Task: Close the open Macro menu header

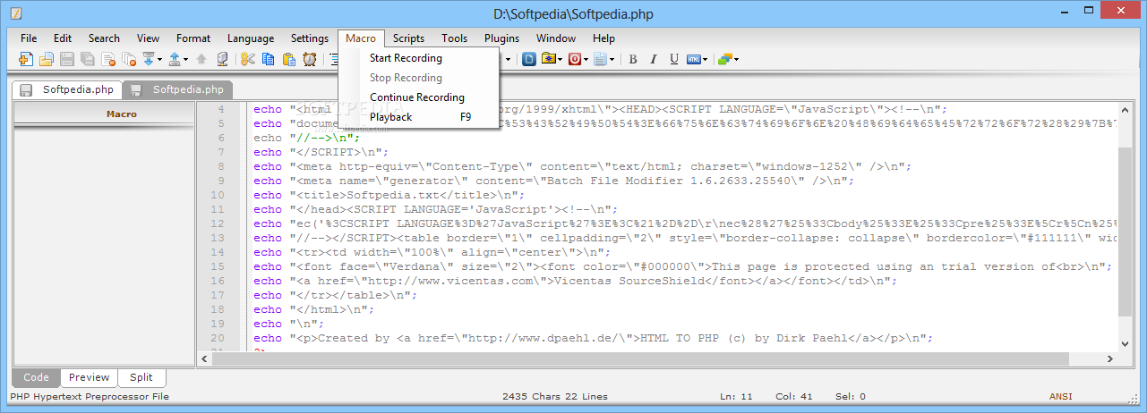Action: point(361,38)
